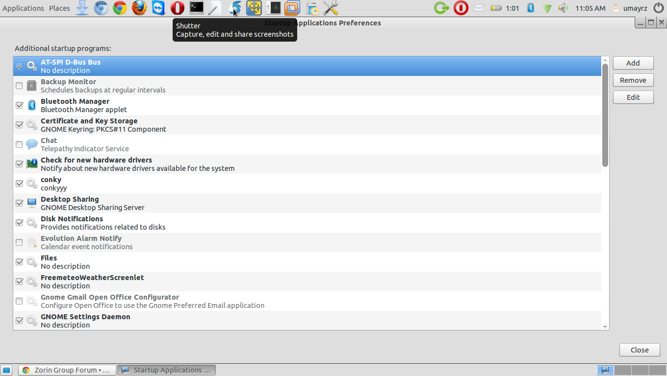Click the Shutter screenshot icon
The height and width of the screenshot is (376, 667).
click(x=235, y=8)
